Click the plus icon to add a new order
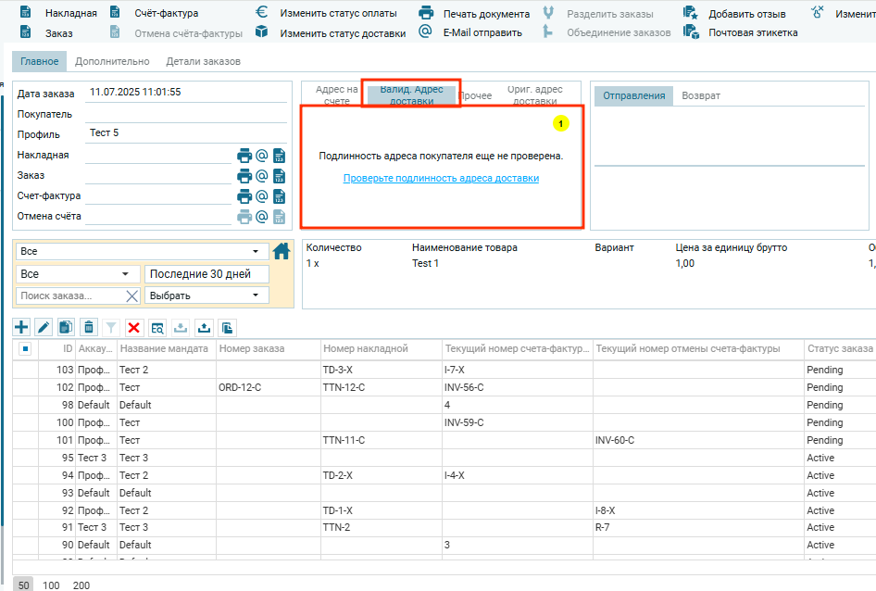Screen dimensions: 876x591 tap(21, 327)
